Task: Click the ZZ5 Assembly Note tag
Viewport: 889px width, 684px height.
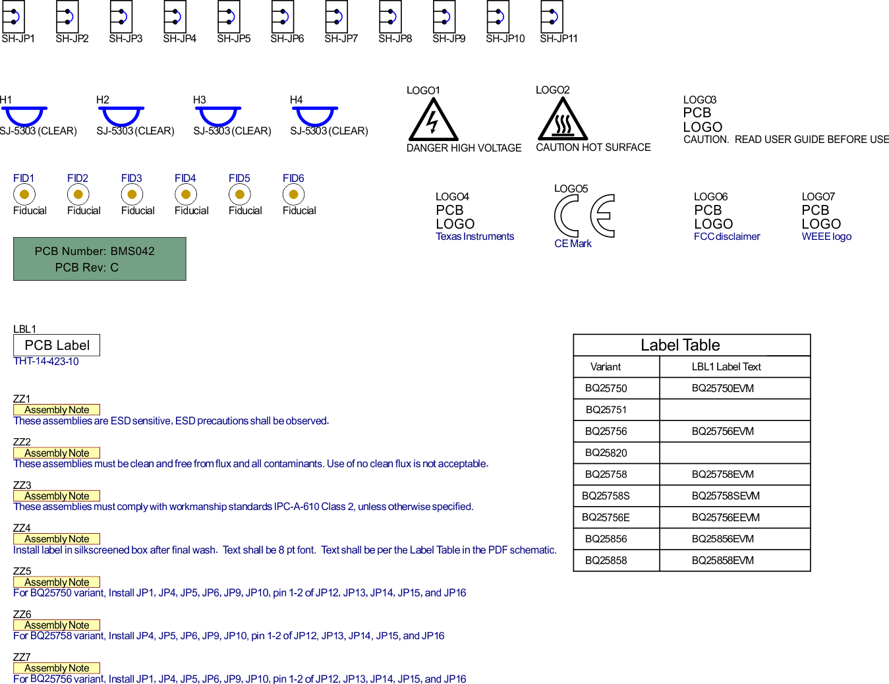Action: [57, 582]
